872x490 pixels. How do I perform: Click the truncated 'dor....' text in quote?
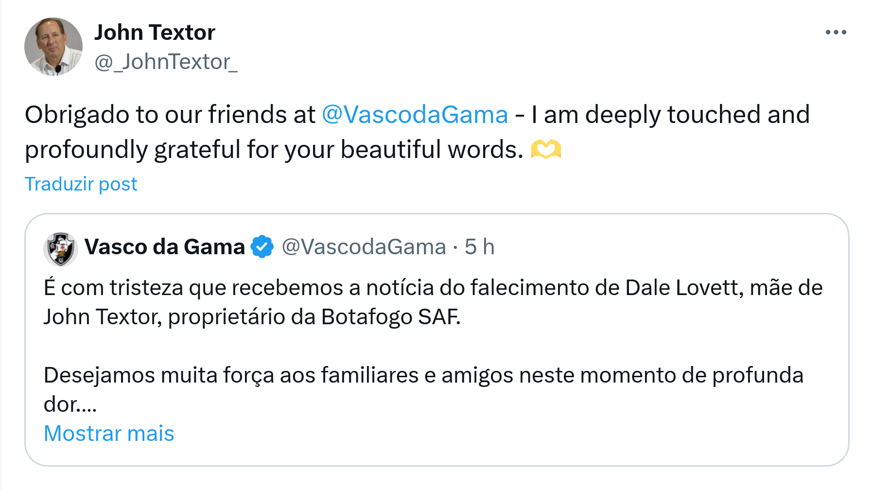point(70,404)
